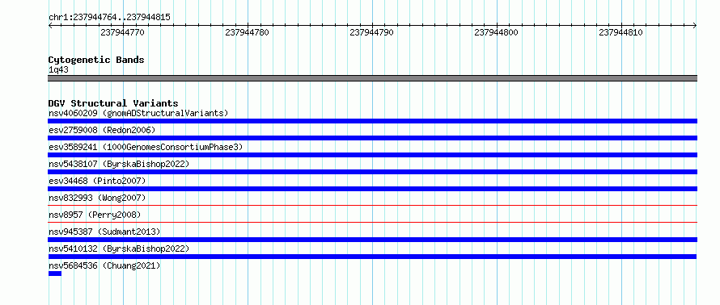Click ruler position 237944800
The height and width of the screenshot is (305, 720).
(x=496, y=32)
